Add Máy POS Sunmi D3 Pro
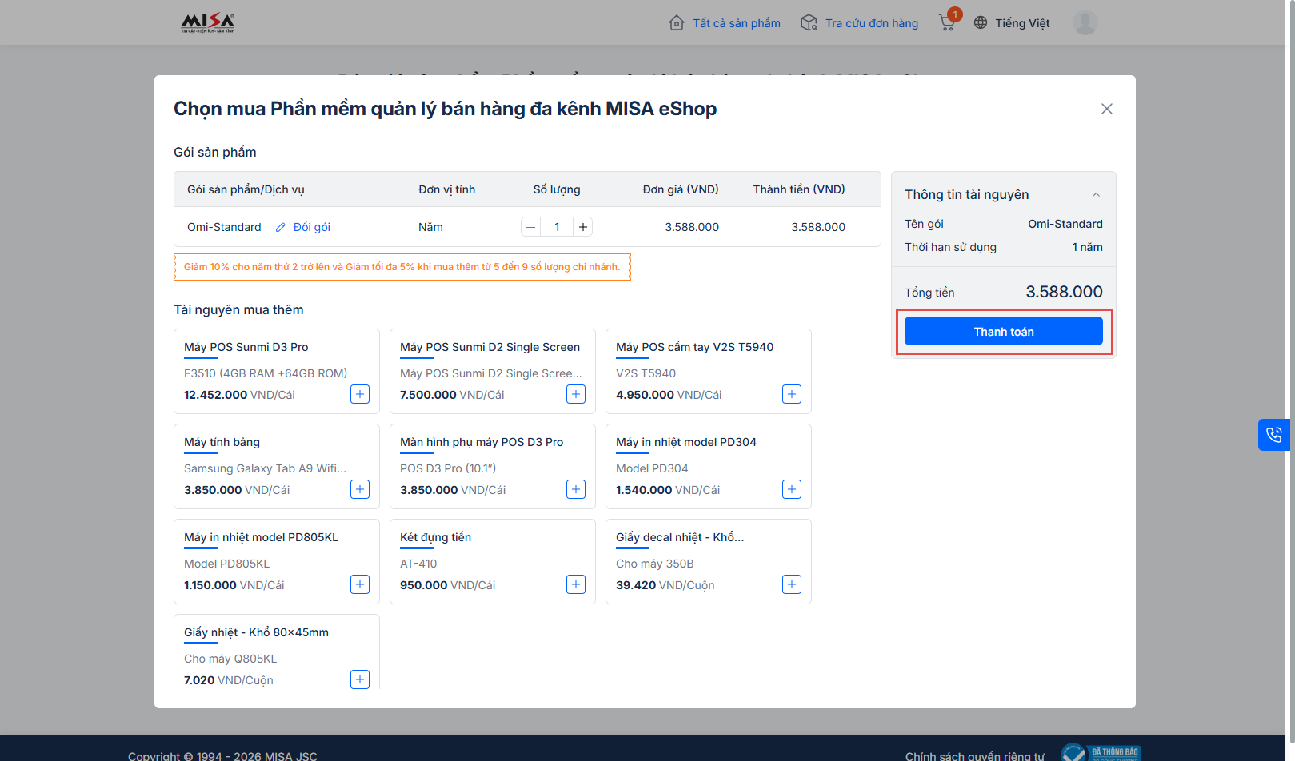The image size is (1295, 761). [x=360, y=394]
